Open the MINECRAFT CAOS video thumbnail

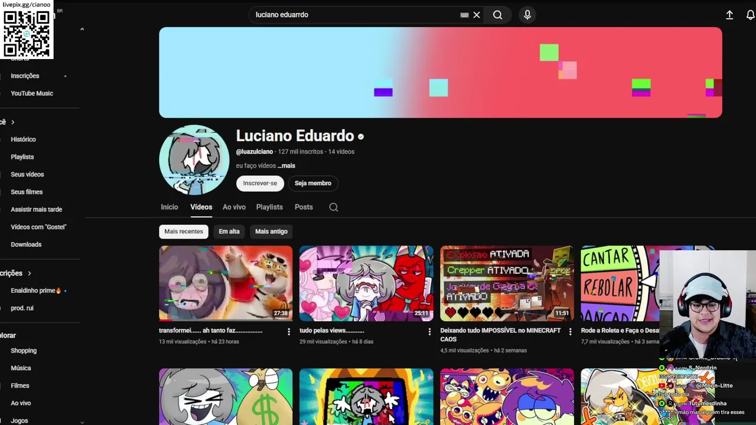507,283
